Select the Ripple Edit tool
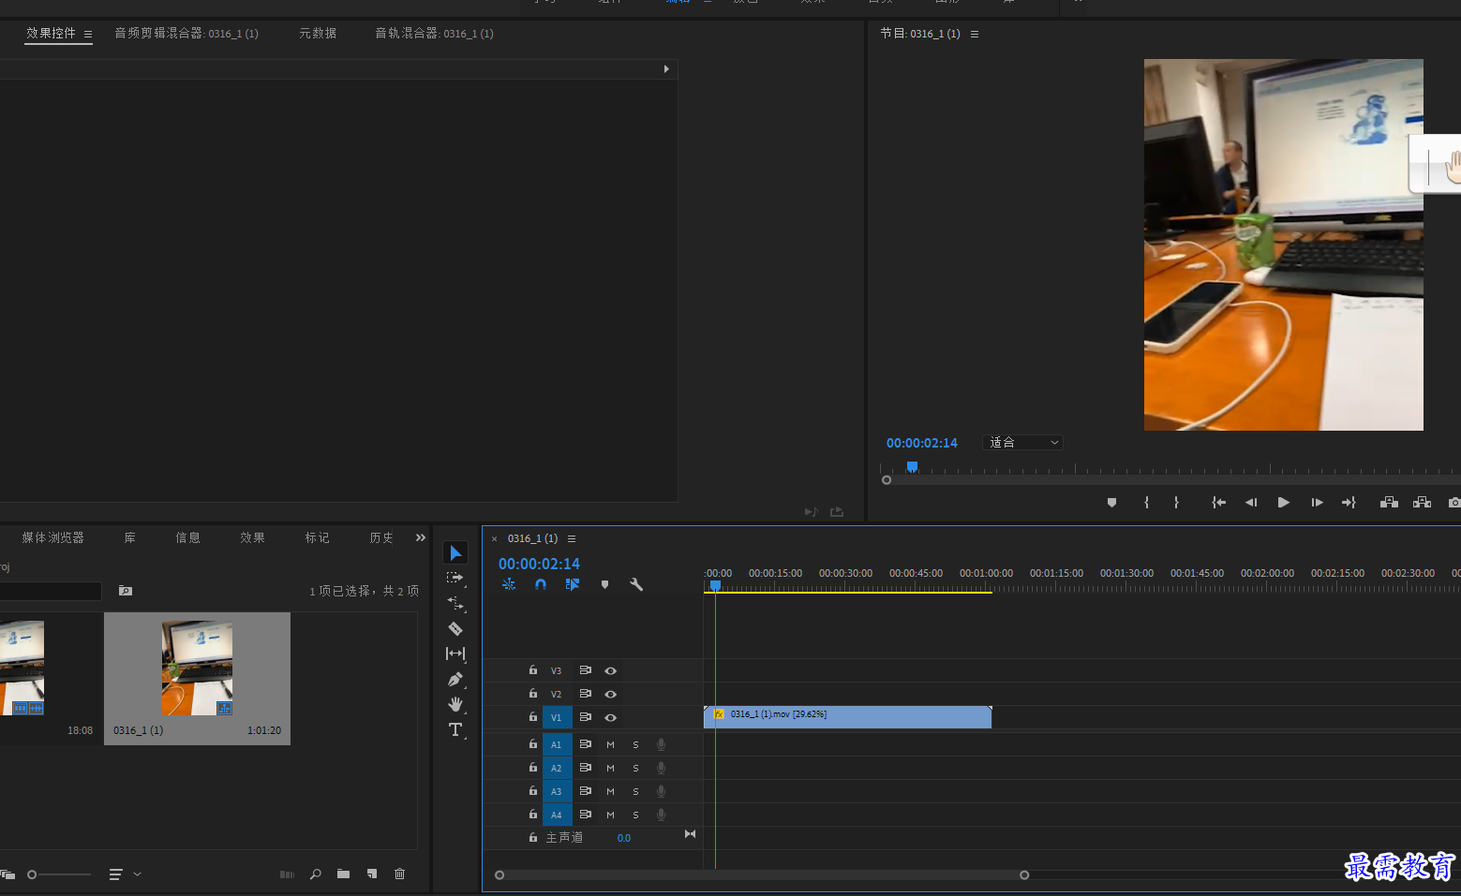This screenshot has height=896, width=1461. tap(455, 603)
